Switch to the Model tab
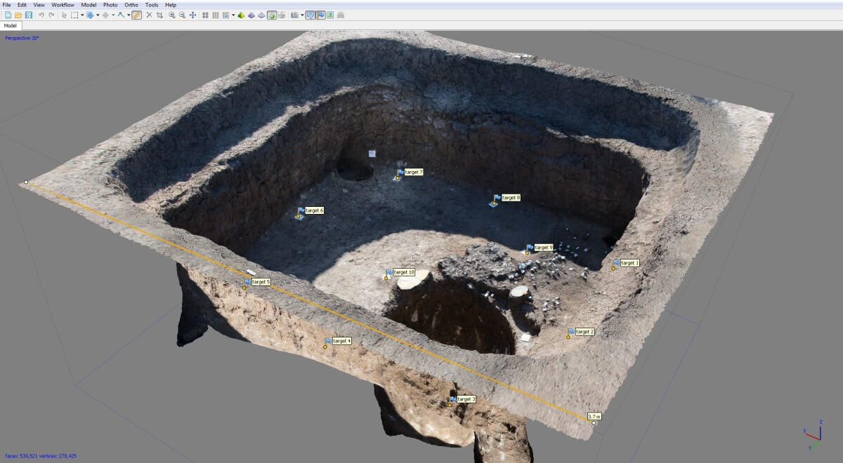The image size is (843, 463). coord(11,26)
